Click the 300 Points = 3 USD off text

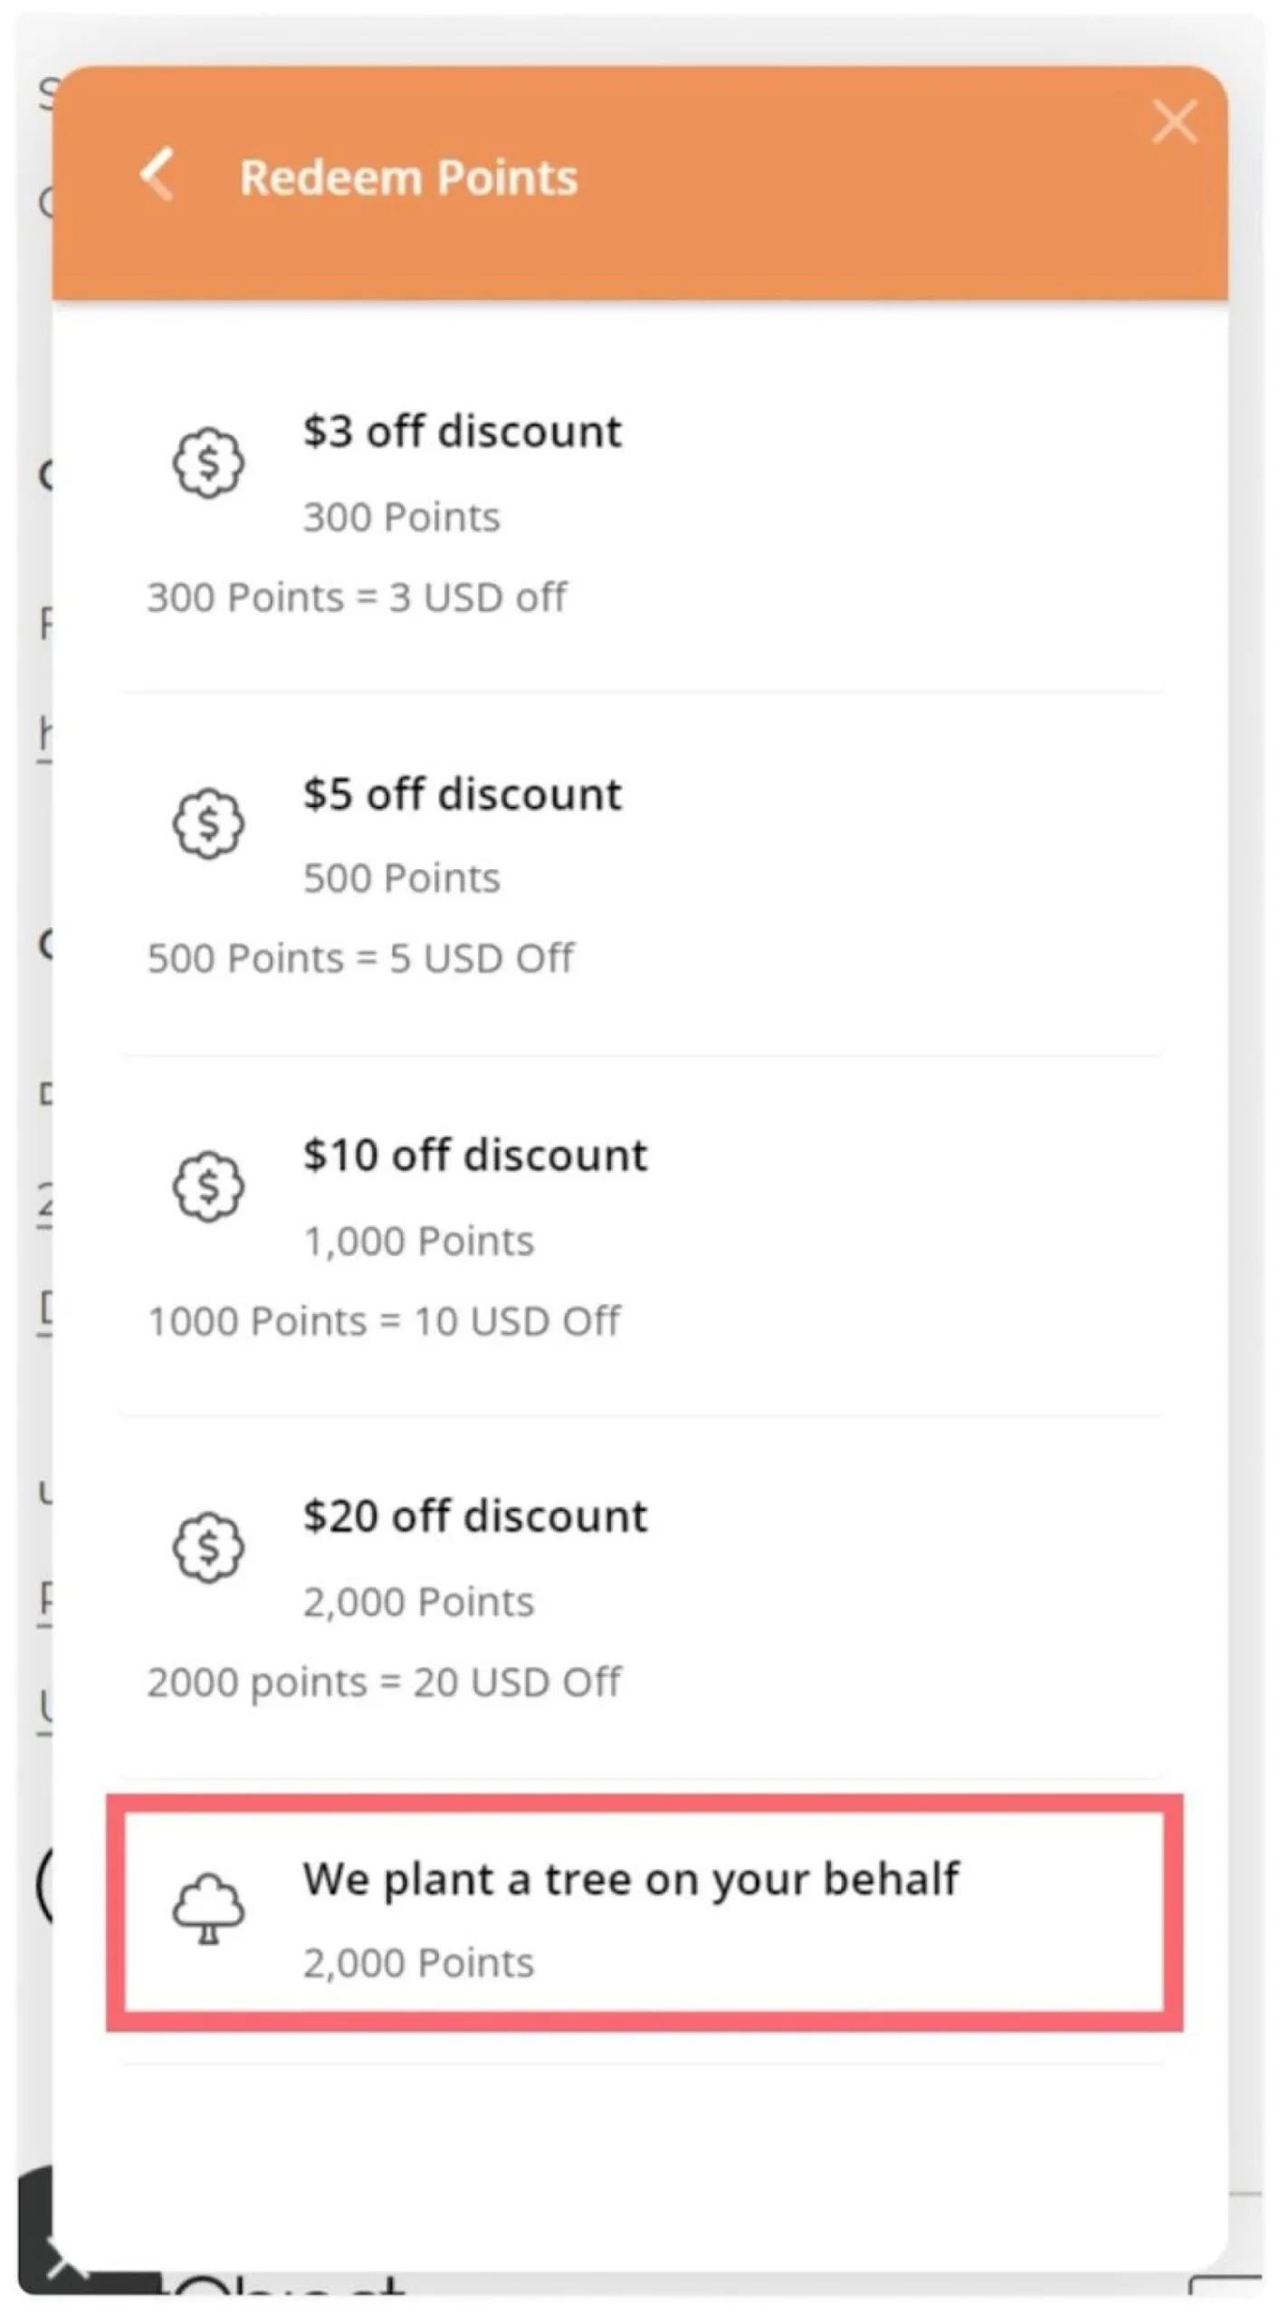point(357,598)
